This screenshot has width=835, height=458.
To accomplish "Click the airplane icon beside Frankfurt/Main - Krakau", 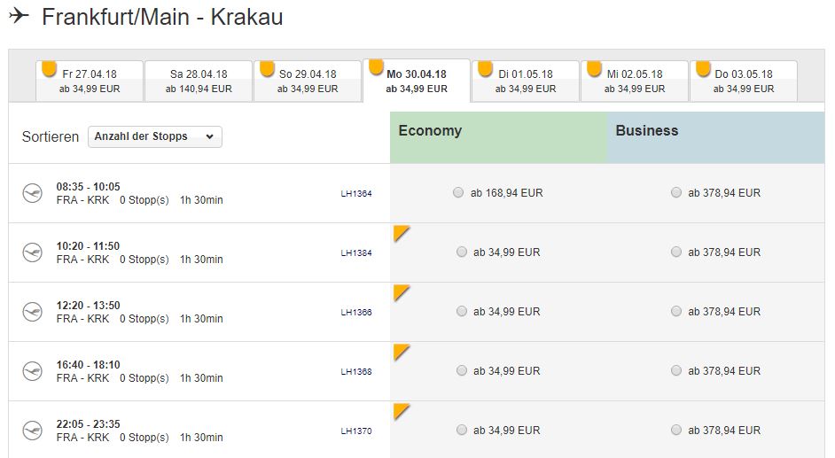I will point(20,15).
